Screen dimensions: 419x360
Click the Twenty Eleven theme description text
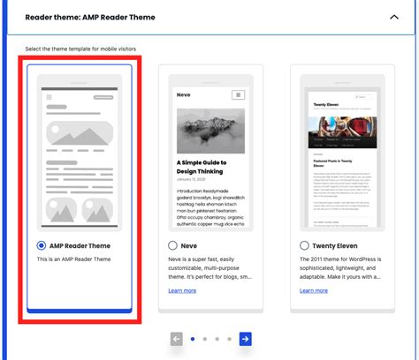(x=340, y=268)
